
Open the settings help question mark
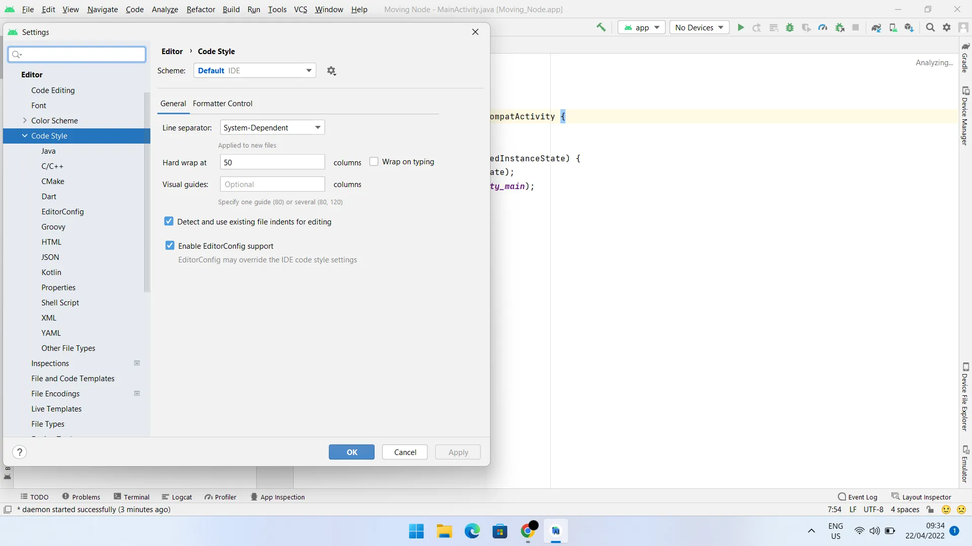point(19,452)
